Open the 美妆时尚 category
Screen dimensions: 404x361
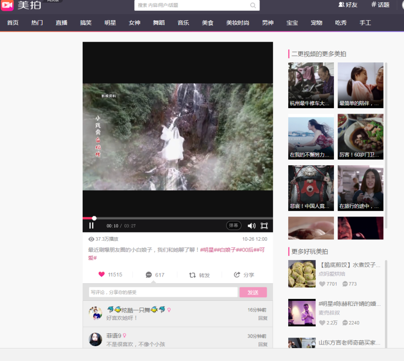coord(238,23)
